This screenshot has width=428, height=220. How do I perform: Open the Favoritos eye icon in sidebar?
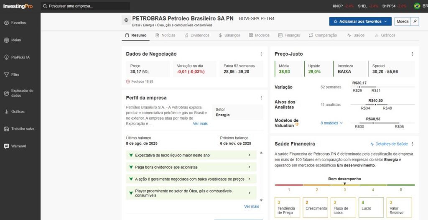coord(6,23)
